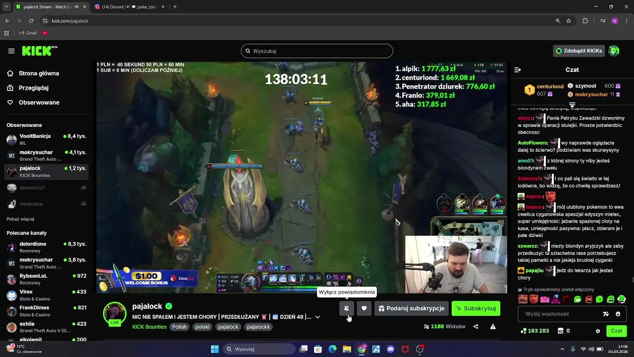Viewport: 634px width, 357px height.
Task: Open a new browser tab
Action: pyautogui.click(x=175, y=7)
